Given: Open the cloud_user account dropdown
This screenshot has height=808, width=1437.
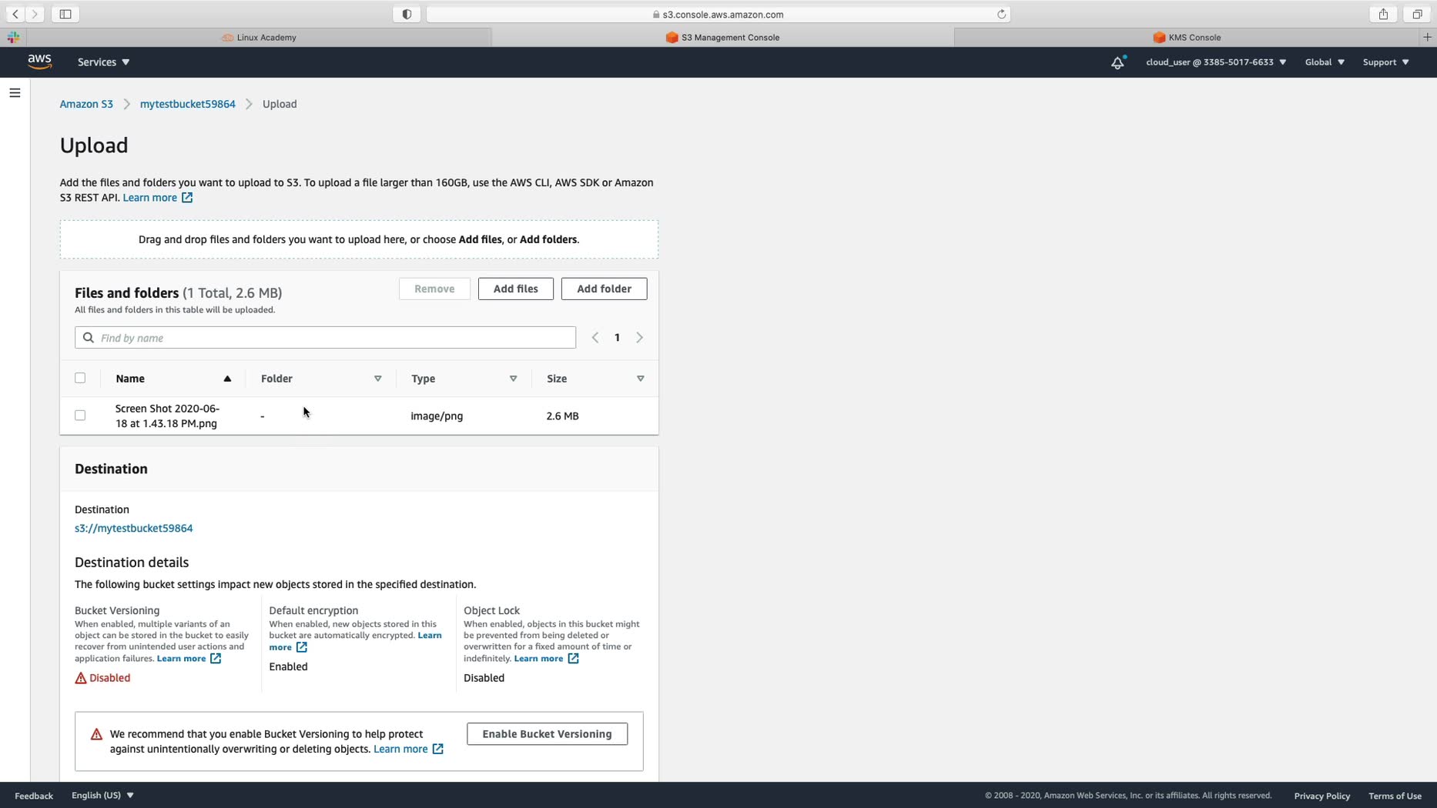Looking at the screenshot, I should pos(1216,62).
